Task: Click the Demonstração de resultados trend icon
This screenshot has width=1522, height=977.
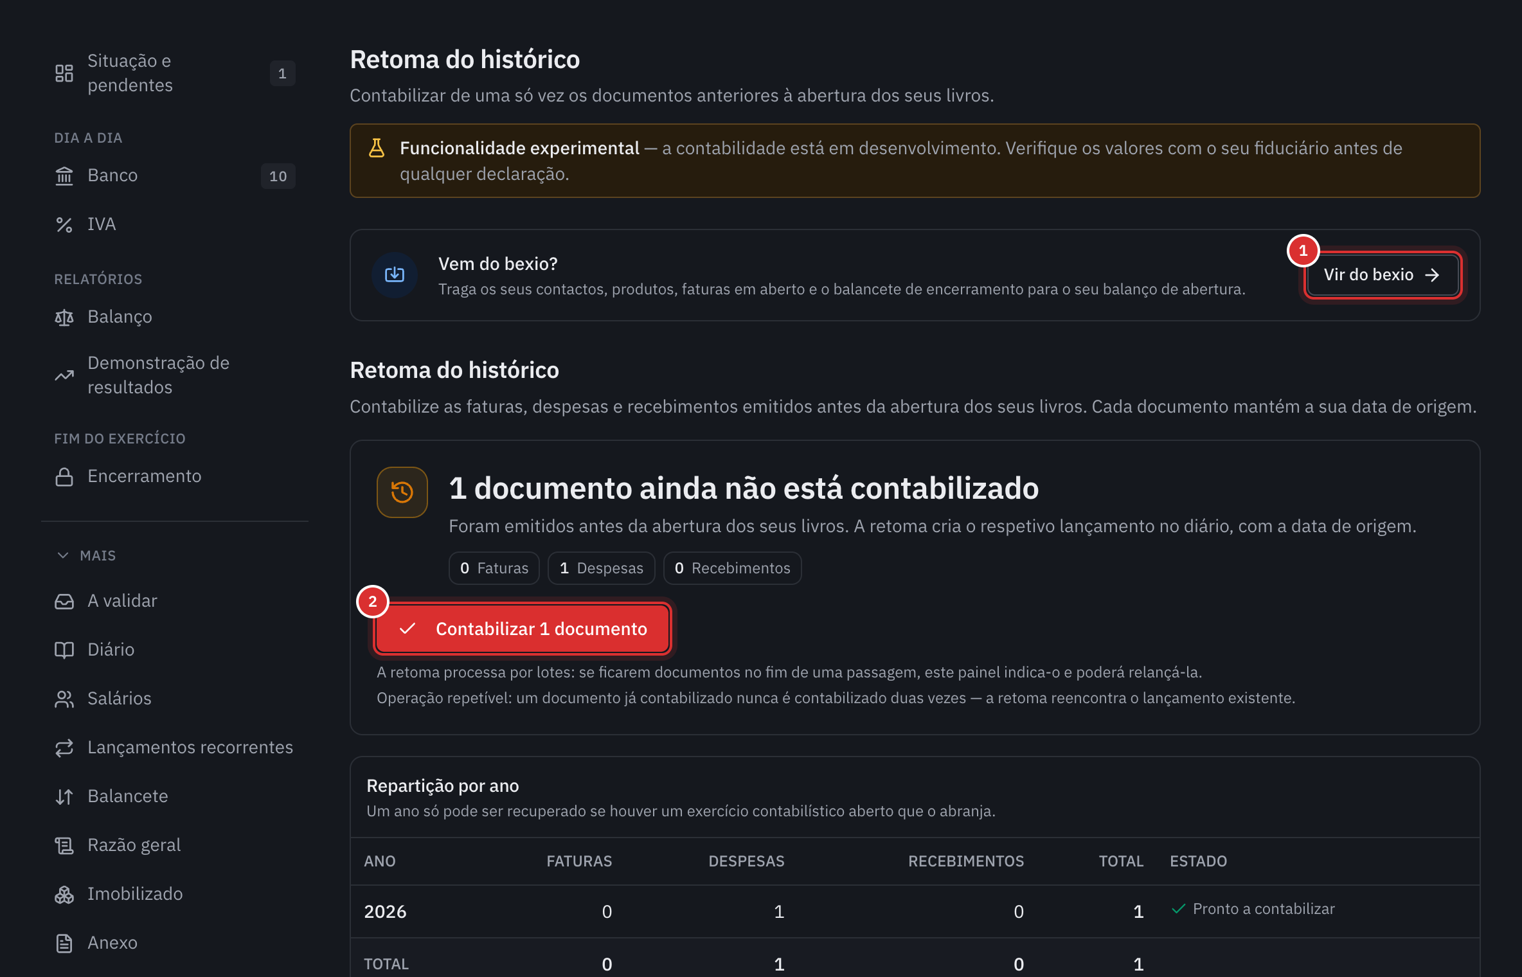Action: click(x=64, y=375)
